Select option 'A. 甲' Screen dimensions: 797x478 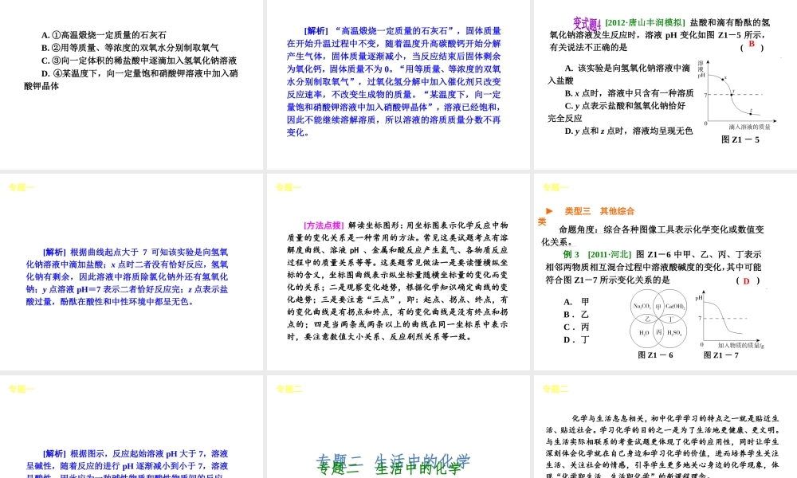tap(576, 302)
